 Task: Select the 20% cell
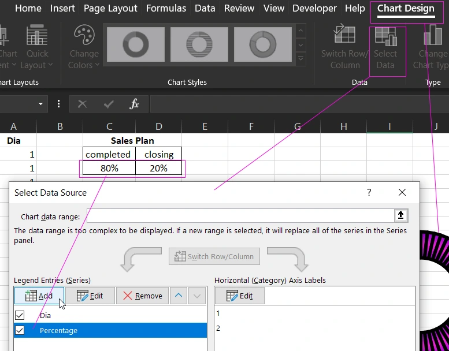(x=159, y=168)
